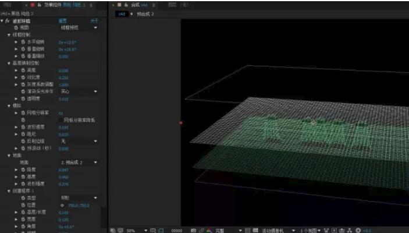Image resolution: width=409 pixels, height=233 pixels.
Task: Toggle stopwatch for 类型 in 创建程序 1
Action: pyautogui.click(x=23, y=198)
